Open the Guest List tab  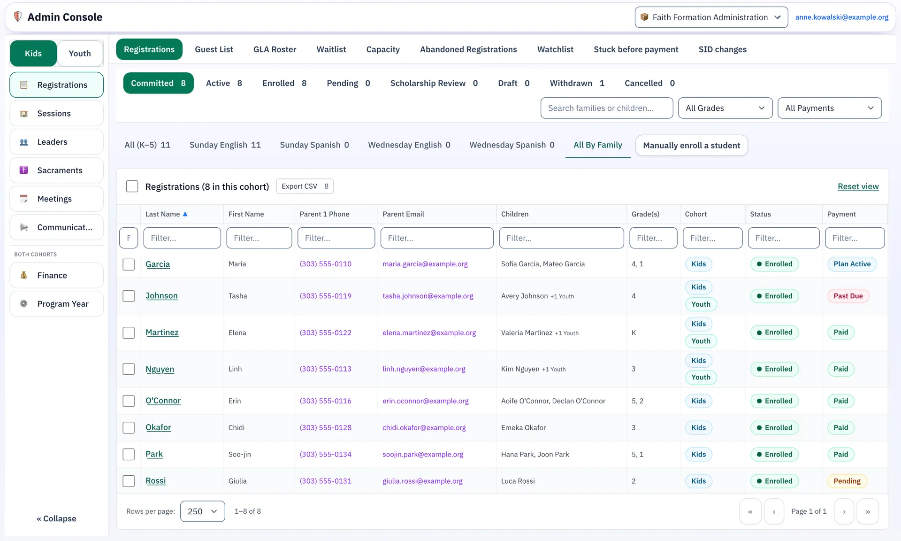(214, 49)
